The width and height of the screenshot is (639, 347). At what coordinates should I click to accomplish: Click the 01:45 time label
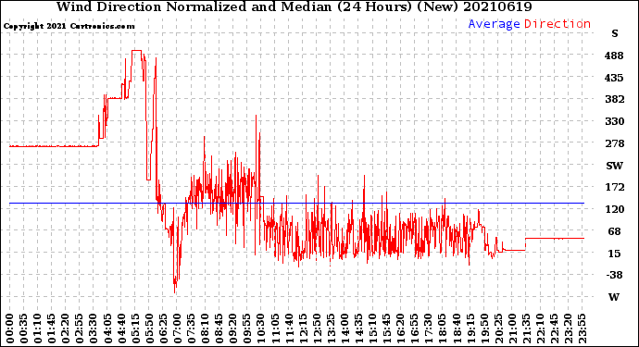[52, 328]
